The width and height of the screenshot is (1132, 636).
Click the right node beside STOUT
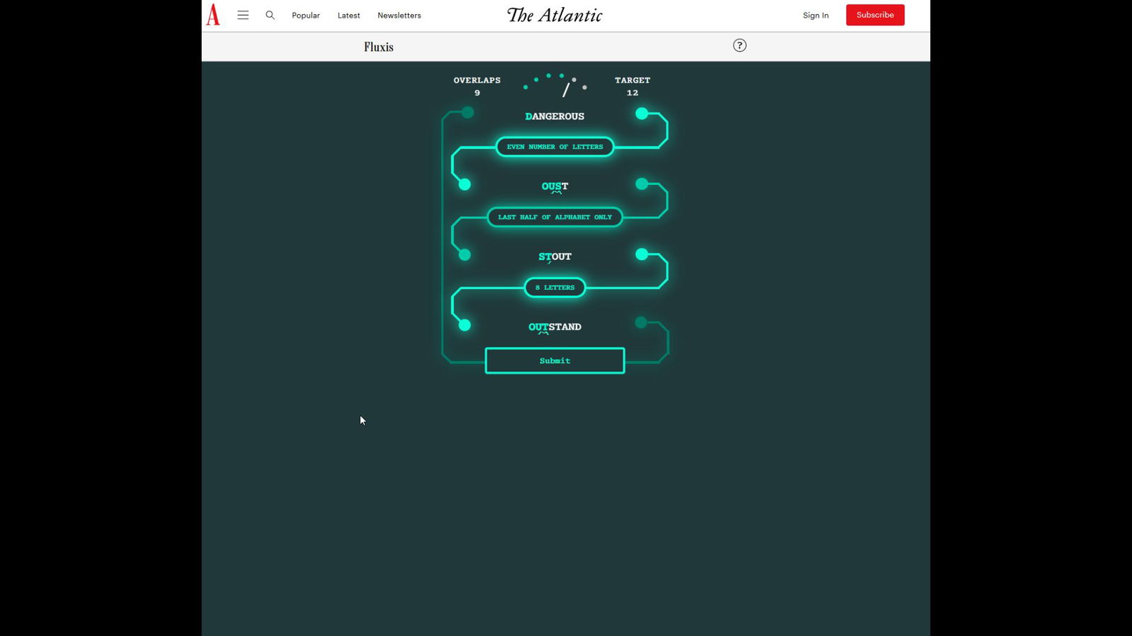tap(642, 254)
